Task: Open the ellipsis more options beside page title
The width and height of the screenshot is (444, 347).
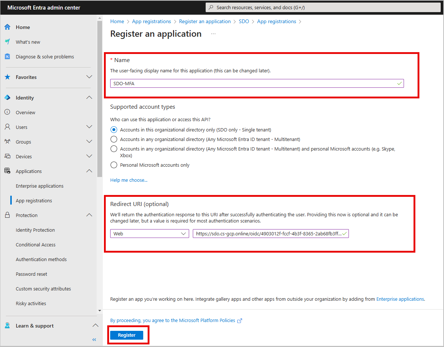Action: click(213, 34)
